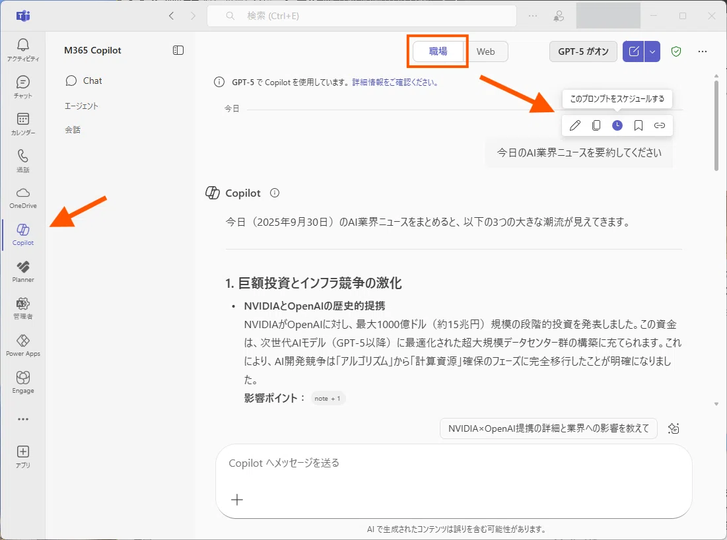
Task: Click the info icon beside Copilot name
Action: [x=275, y=193]
